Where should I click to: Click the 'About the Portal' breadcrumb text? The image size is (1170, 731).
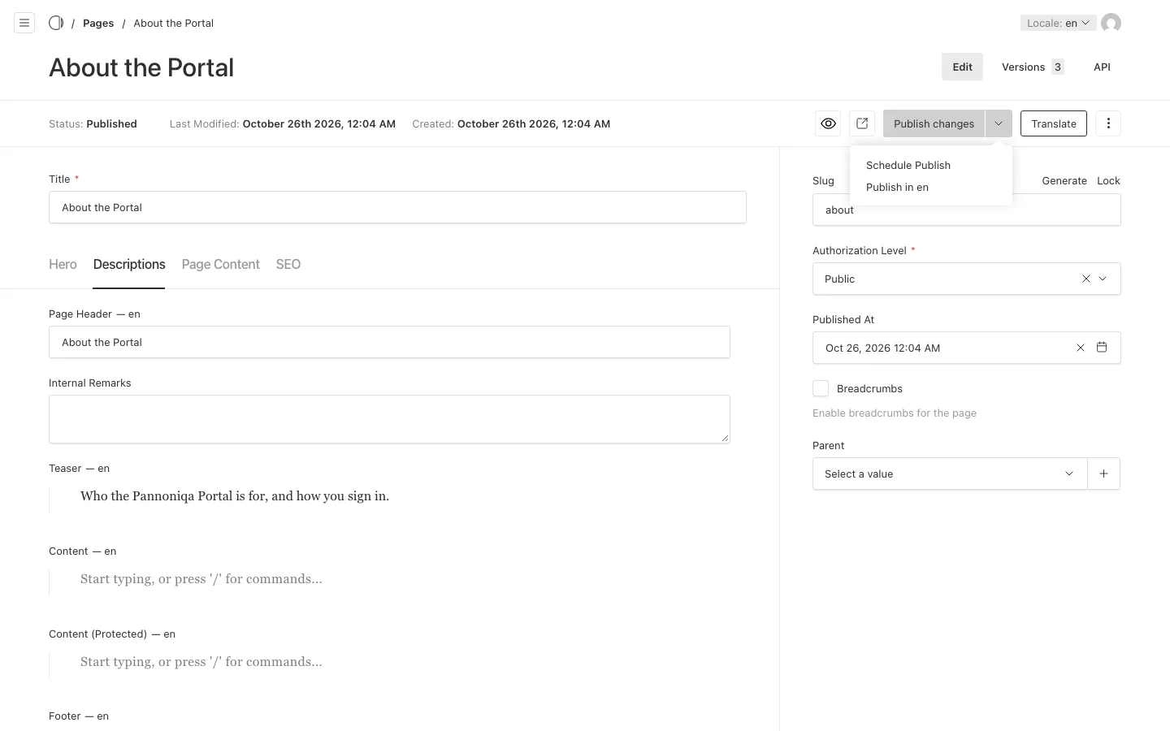pyautogui.click(x=173, y=23)
